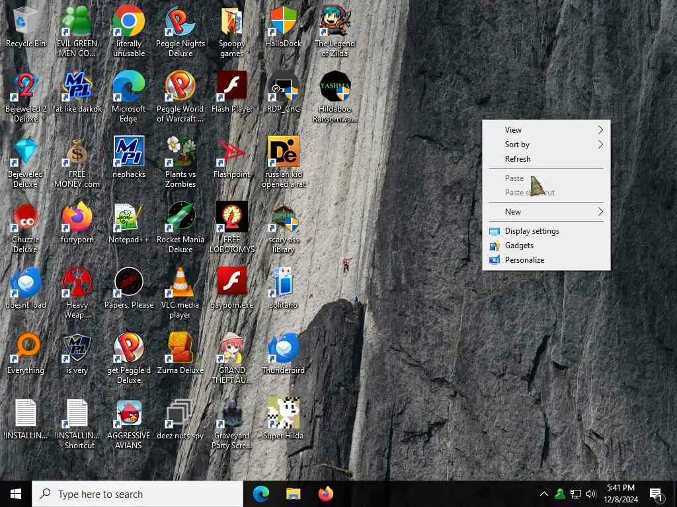This screenshot has width=677, height=507.
Task: Select the Plants vs Zombies shortcut
Action: [x=180, y=162]
